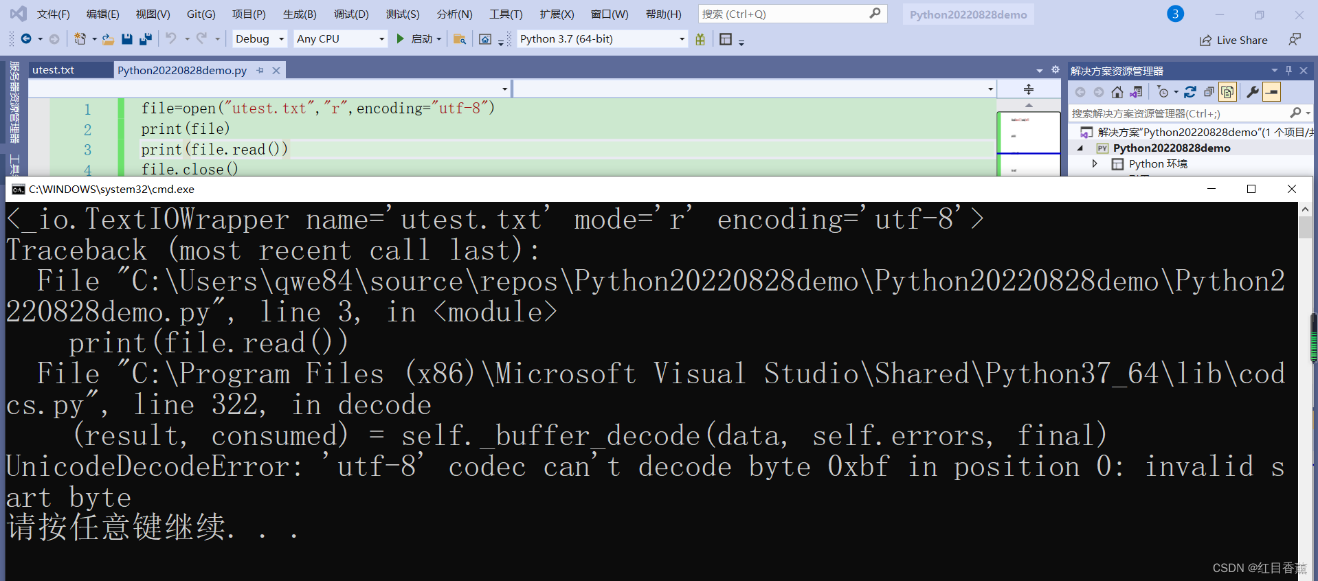Close the Python20220828demo.py editor tab
This screenshot has width=1318, height=581.
[x=276, y=70]
